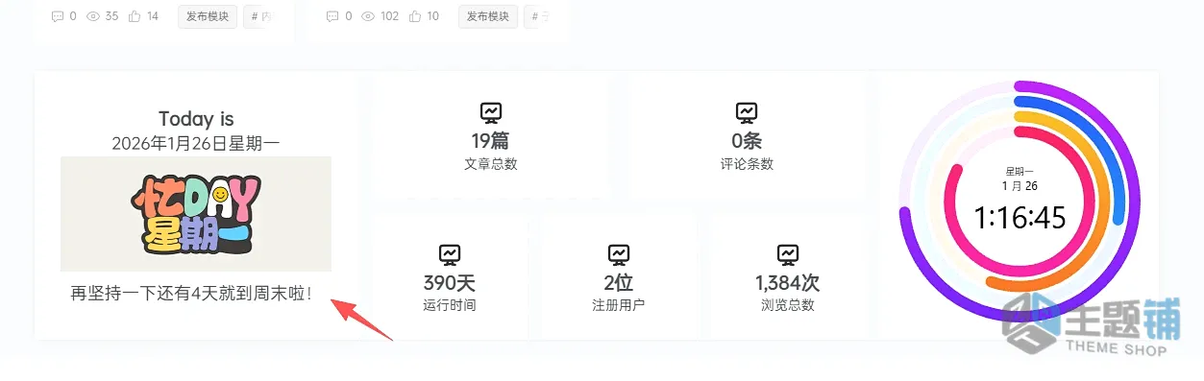
Task: Open 发布模块 tag next to 10 likes
Action: pos(488,16)
